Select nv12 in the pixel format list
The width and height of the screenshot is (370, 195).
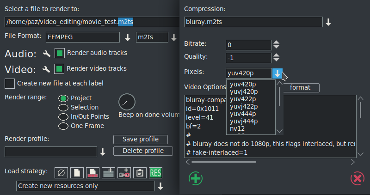click(x=237, y=128)
